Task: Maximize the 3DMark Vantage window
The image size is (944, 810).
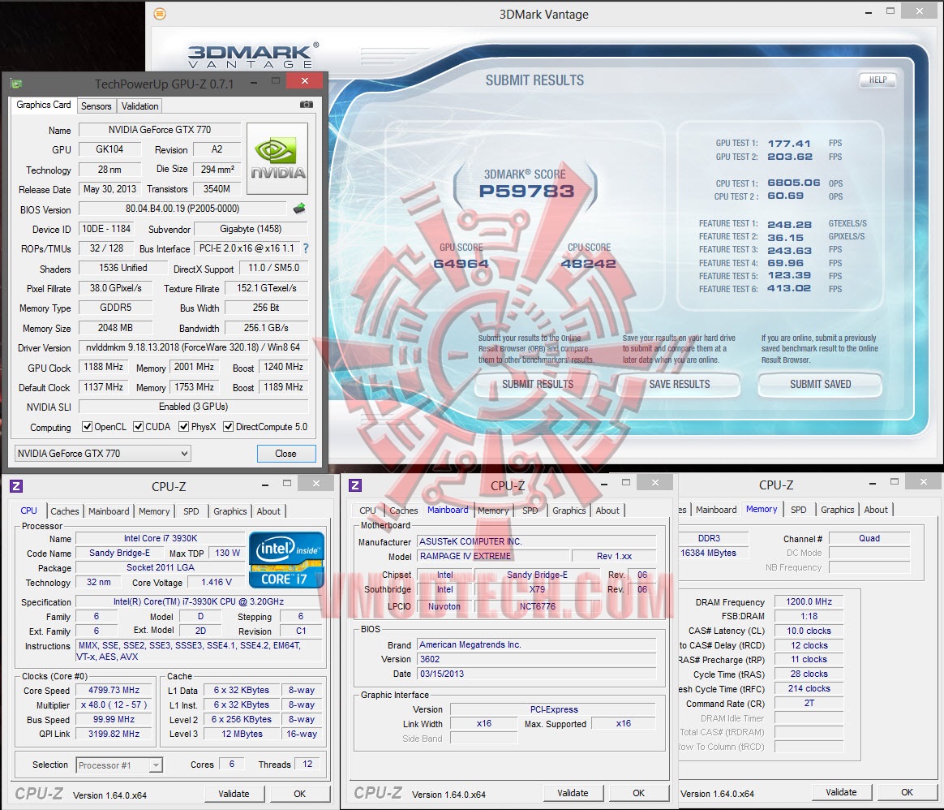Action: tap(890, 11)
